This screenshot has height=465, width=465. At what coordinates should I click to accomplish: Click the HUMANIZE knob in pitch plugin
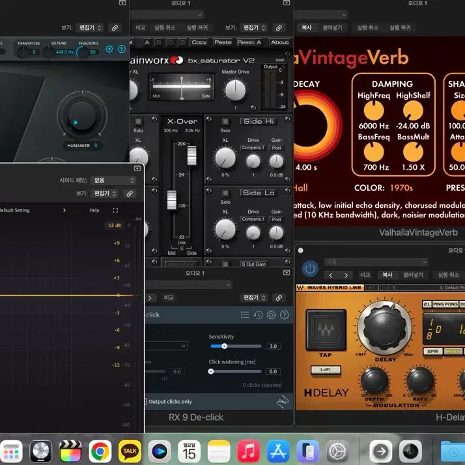tap(82, 115)
